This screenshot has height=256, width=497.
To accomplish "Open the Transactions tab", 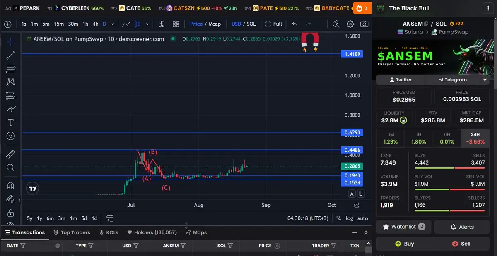I will pos(24,232).
